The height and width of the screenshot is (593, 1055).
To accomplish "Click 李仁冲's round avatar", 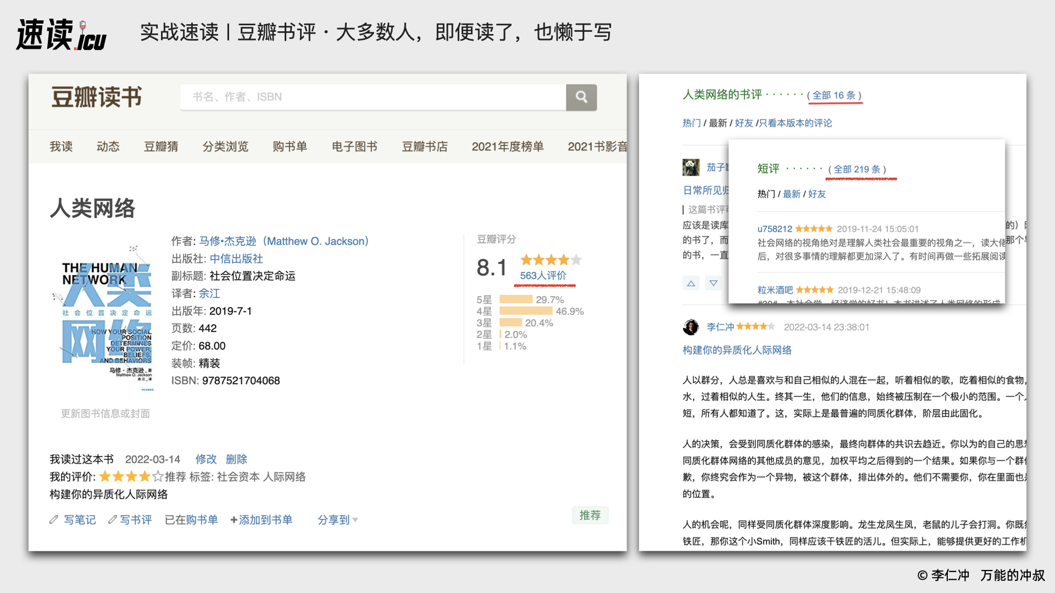I will 691,327.
